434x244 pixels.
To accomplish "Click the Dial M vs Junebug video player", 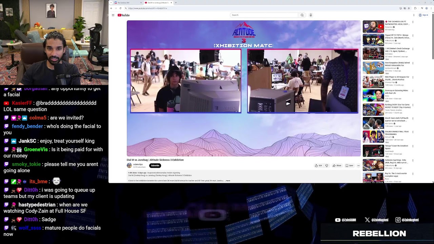I will 244,88.
